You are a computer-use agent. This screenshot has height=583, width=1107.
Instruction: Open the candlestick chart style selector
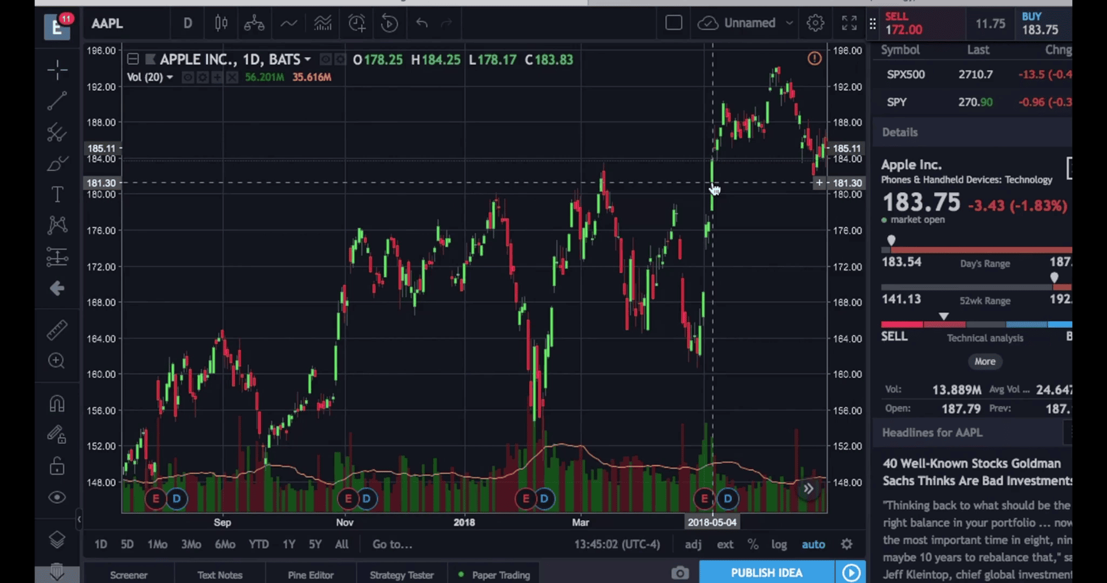tap(221, 23)
